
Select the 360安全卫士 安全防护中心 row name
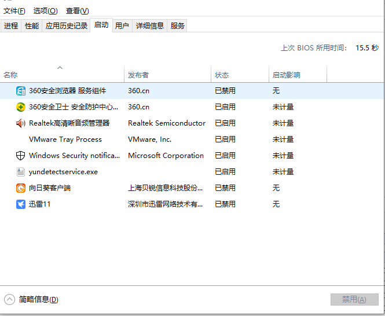pos(74,107)
